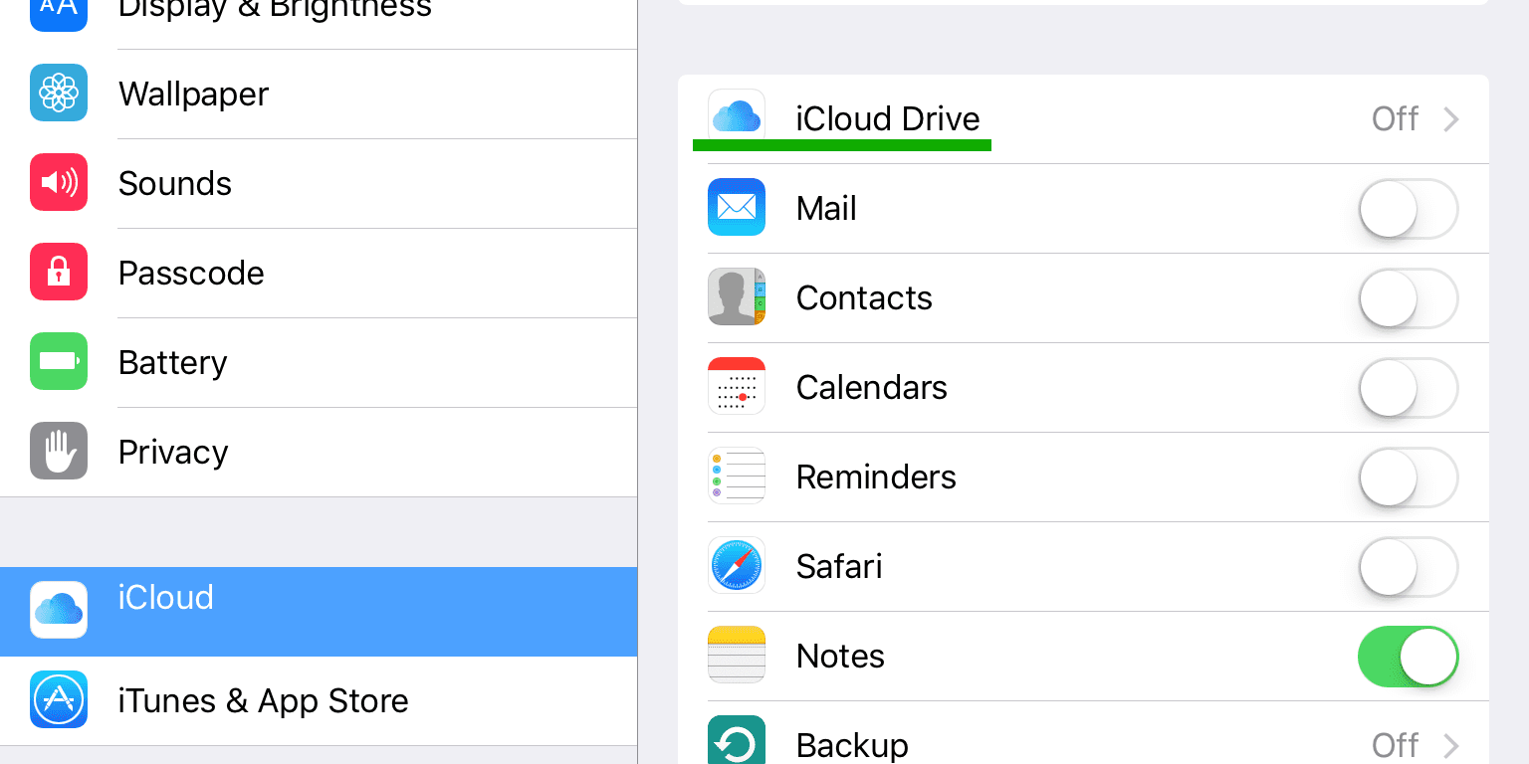
Task: Toggle Contacts syncing on
Action: coord(1408,298)
